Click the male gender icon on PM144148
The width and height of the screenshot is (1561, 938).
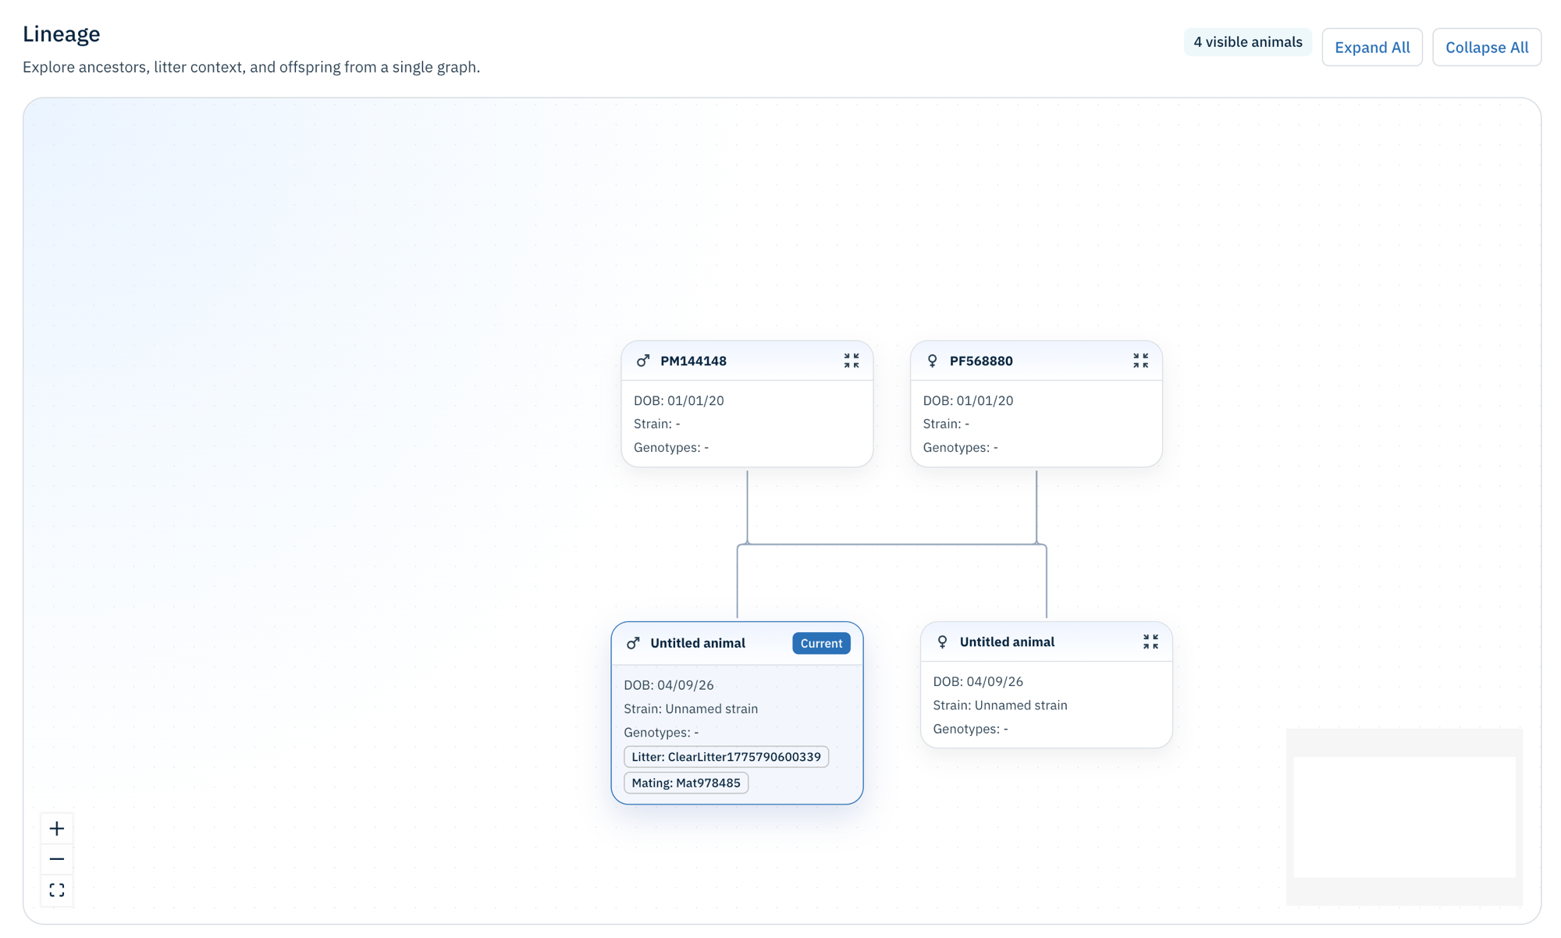(642, 361)
